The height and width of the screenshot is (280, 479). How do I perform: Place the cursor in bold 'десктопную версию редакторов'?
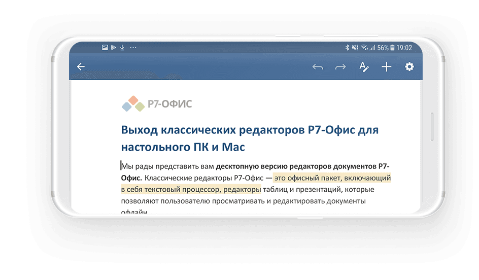click(274, 166)
